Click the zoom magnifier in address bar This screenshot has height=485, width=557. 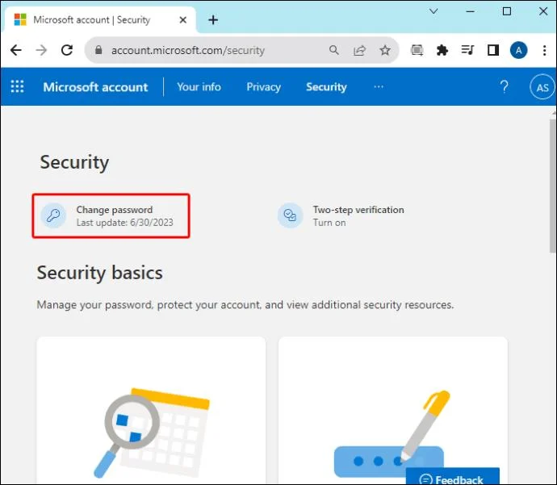(x=333, y=50)
